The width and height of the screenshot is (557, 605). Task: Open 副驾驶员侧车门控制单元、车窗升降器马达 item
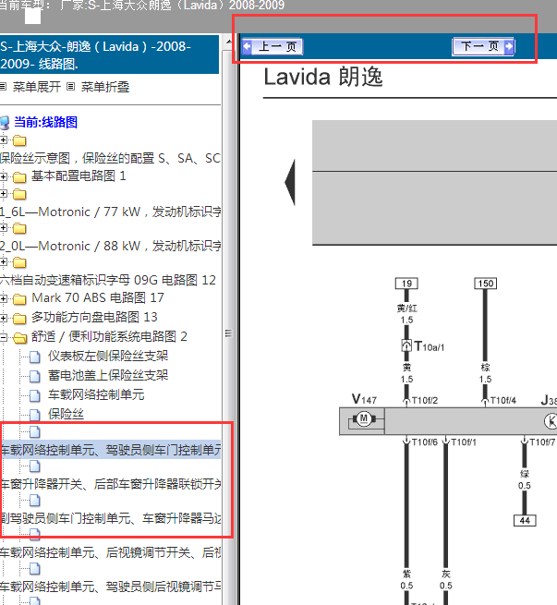110,518
